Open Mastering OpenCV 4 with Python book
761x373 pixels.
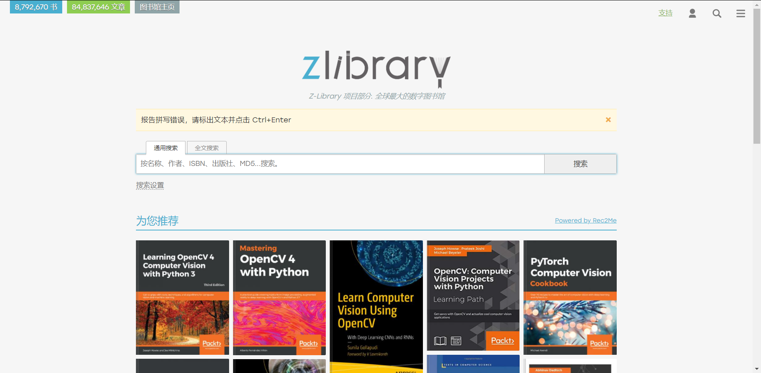279,297
